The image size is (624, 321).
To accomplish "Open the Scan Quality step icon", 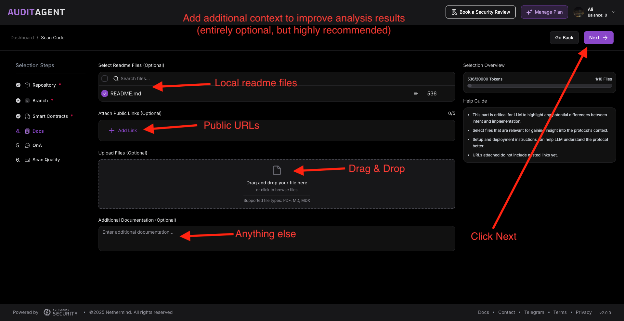I will click(27, 160).
